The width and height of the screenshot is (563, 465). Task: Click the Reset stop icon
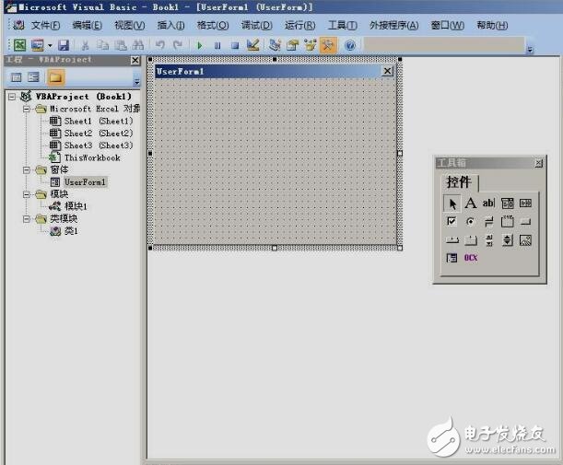(235, 45)
